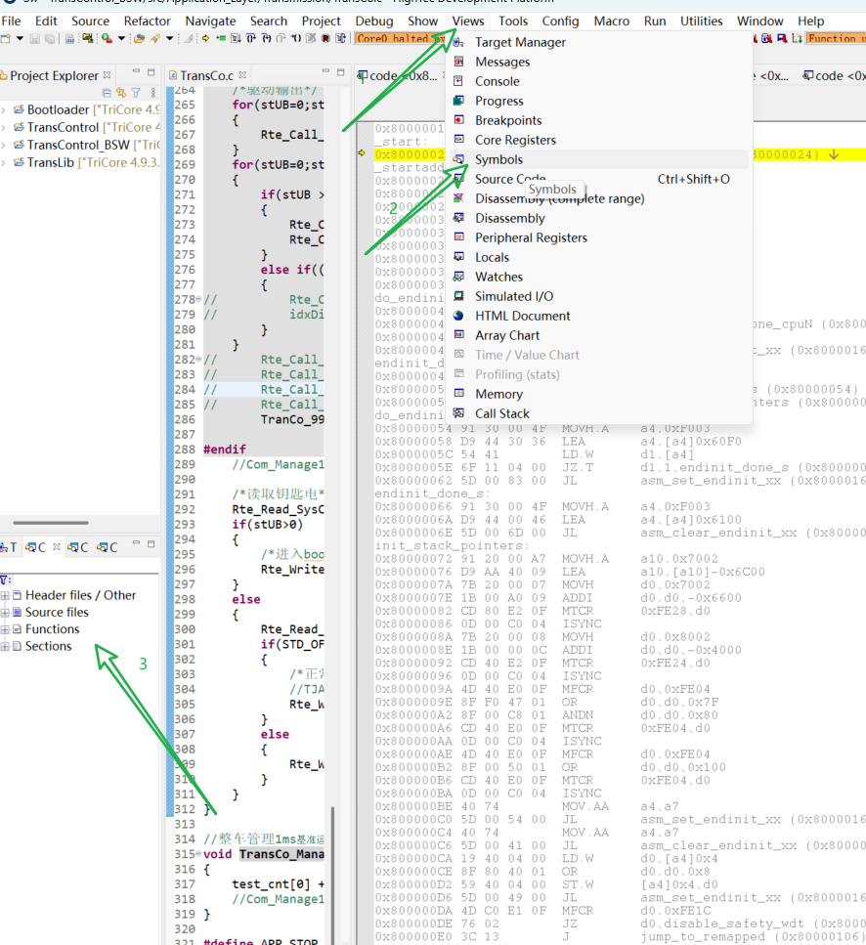Image resolution: width=866 pixels, height=945 pixels.
Task: Click the open folder toolbar icon
Action: (x=139, y=38)
